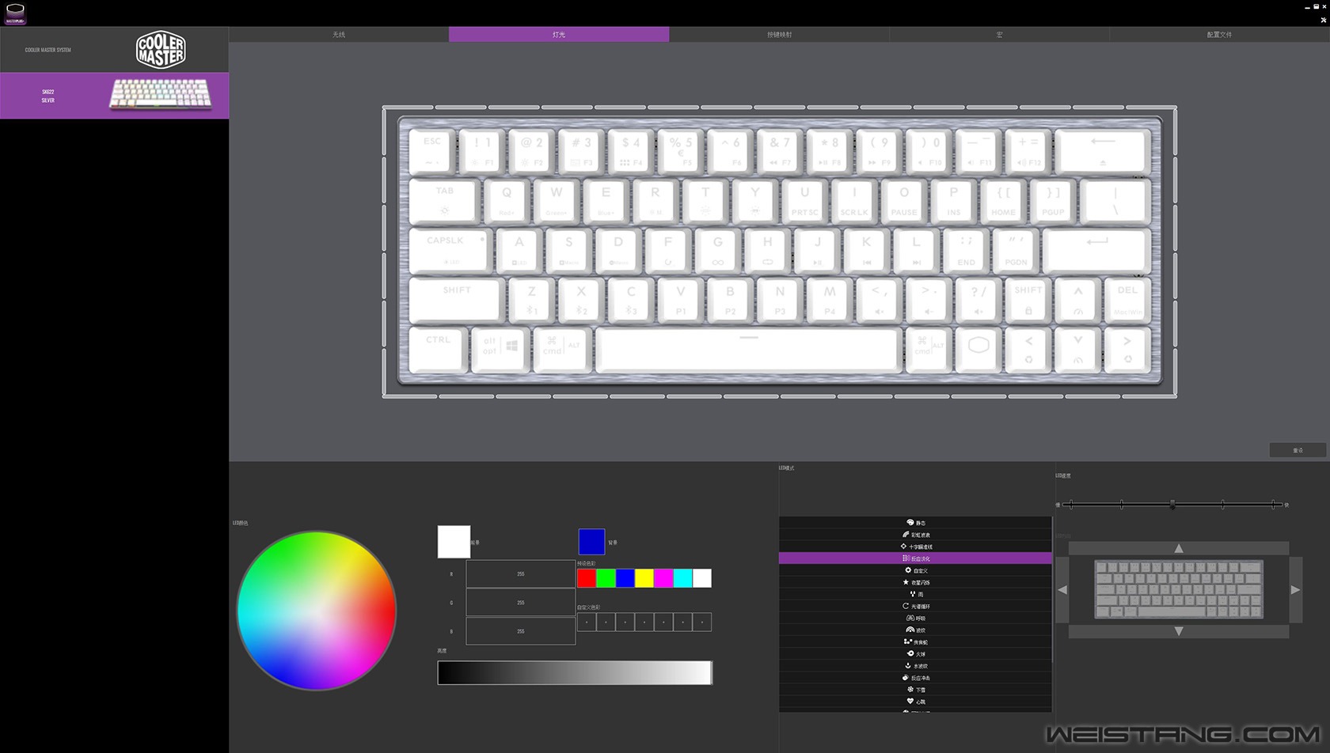Select the Heartbeat (心跳) LED mode
The height and width of the screenshot is (753, 1330).
(915, 701)
